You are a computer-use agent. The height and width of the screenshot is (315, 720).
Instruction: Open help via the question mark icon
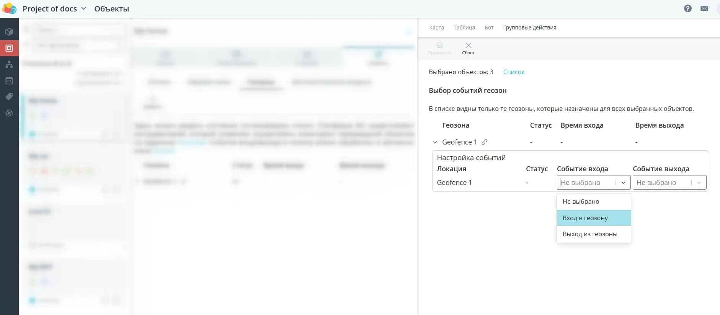[x=687, y=8]
